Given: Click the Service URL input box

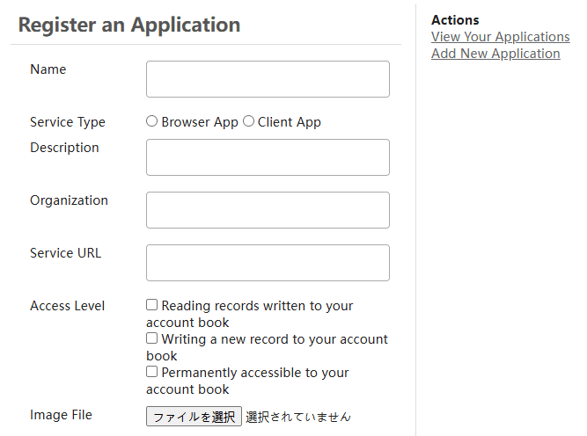Looking at the screenshot, I should pos(268,263).
